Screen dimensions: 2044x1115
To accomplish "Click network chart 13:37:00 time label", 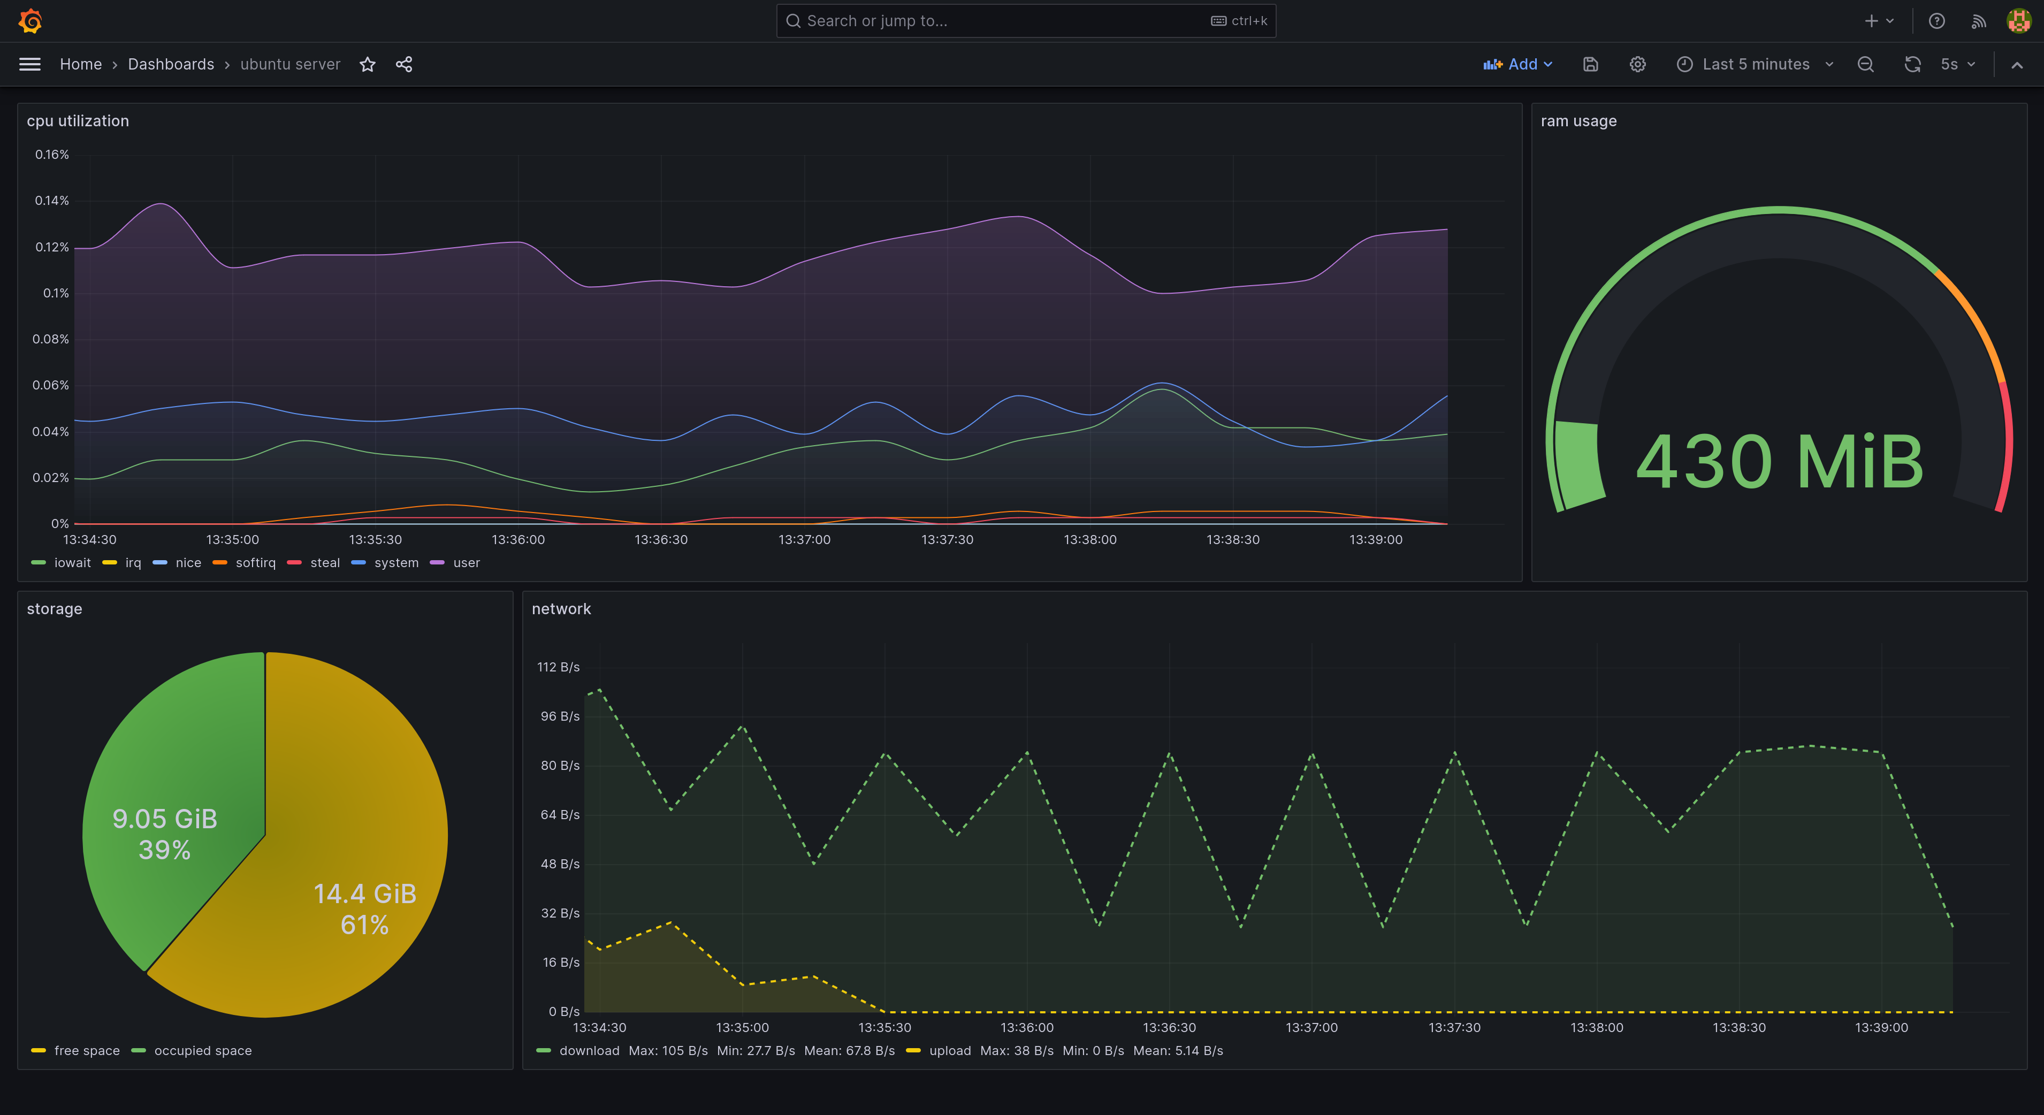I will [x=1311, y=1028].
